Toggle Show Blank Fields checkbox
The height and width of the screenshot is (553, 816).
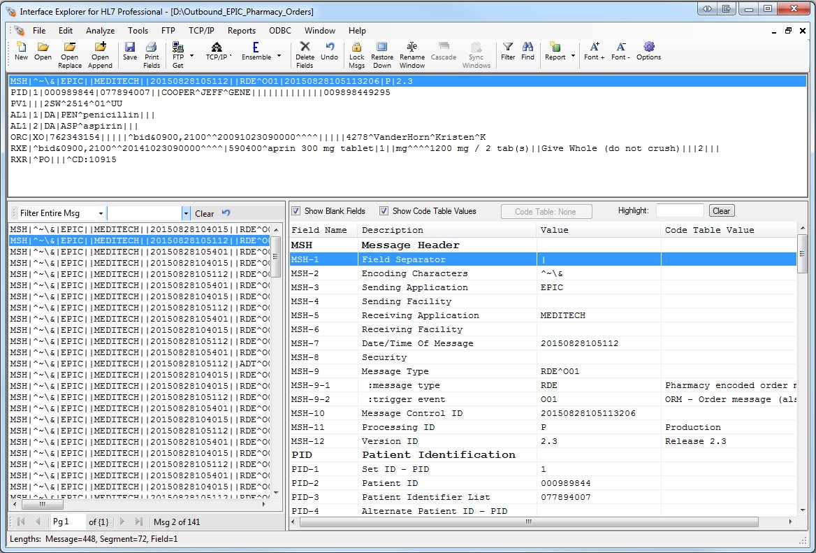click(296, 211)
